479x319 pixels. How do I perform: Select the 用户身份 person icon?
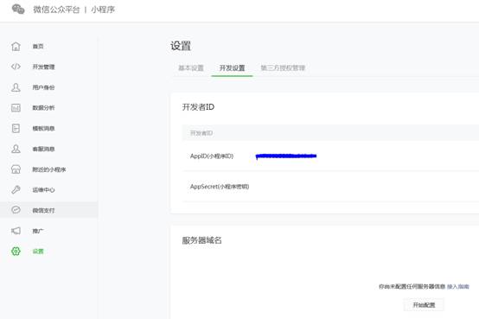[16, 87]
